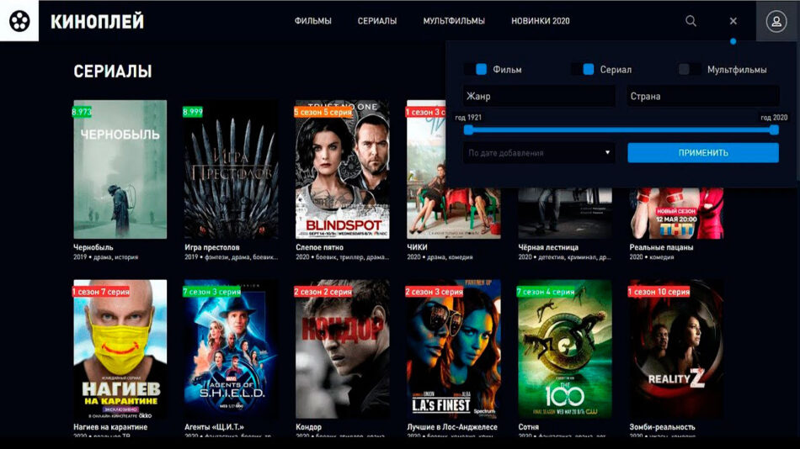800x449 pixels.
Task: Open search with the magnifier icon
Action: pos(691,21)
